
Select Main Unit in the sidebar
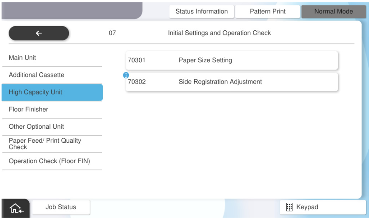click(x=51, y=58)
